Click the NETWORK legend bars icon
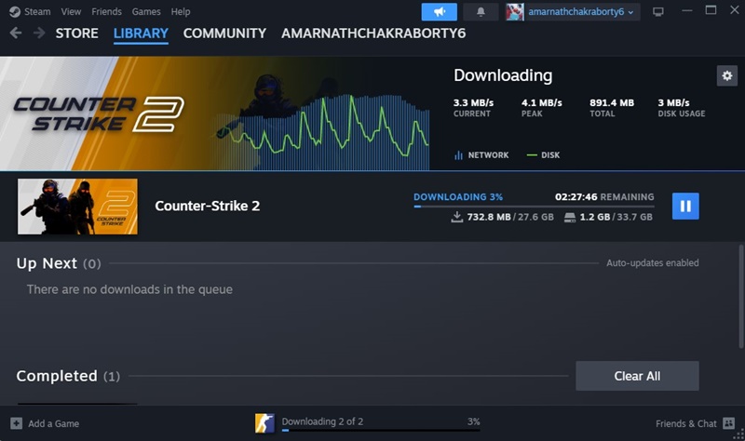Image resolution: width=745 pixels, height=441 pixels. coord(458,155)
